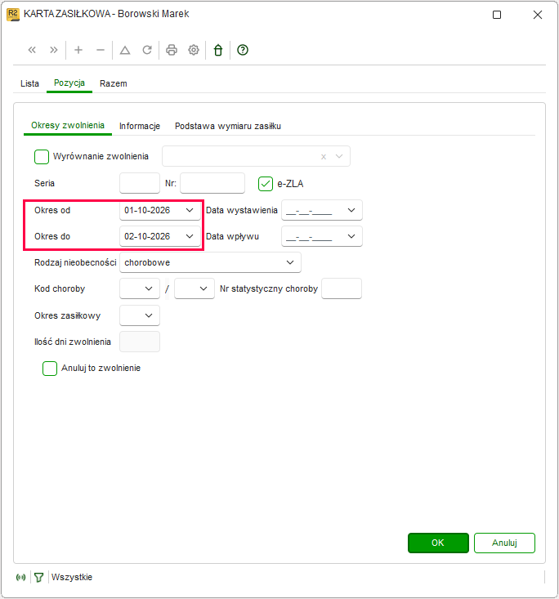Screen dimensions: 559x599
Task: Confirm with the green OK button
Action: [x=438, y=543]
